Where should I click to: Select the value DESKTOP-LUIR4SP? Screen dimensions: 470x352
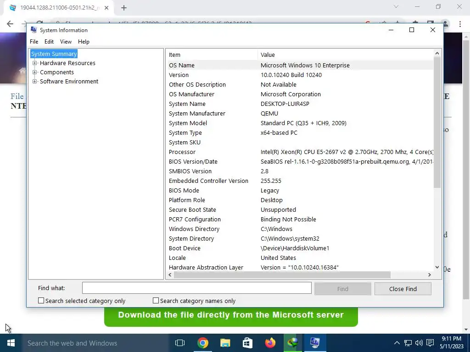pyautogui.click(x=285, y=104)
